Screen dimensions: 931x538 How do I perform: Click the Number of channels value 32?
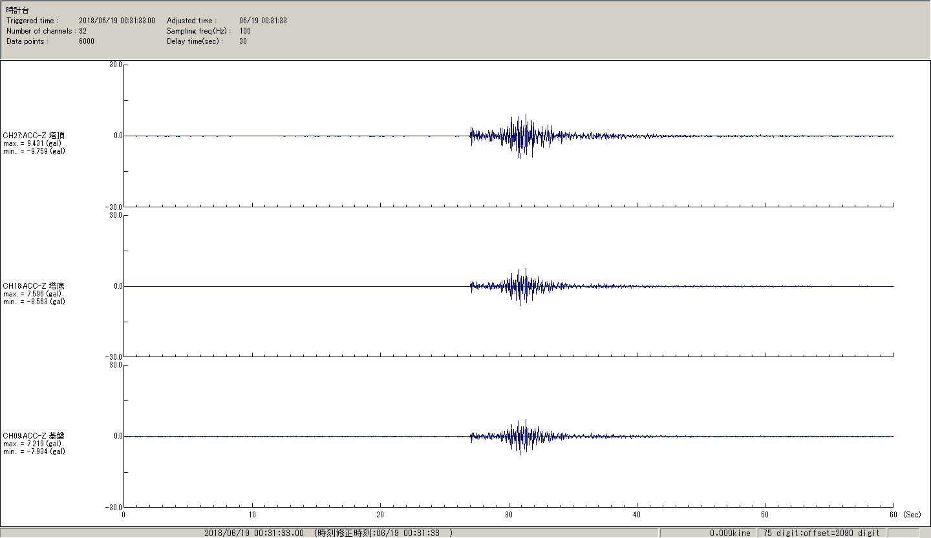tap(83, 31)
